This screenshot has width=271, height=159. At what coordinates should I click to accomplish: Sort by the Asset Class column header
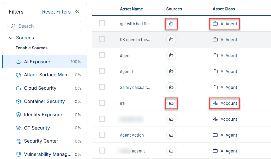point(224,9)
